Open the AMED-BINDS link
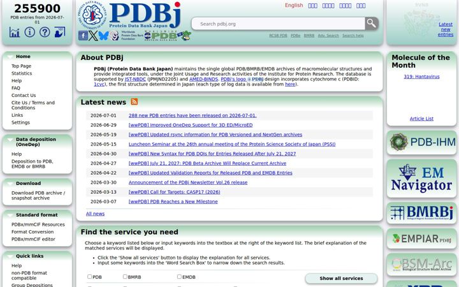The width and height of the screenshot is (459, 287). (203, 79)
